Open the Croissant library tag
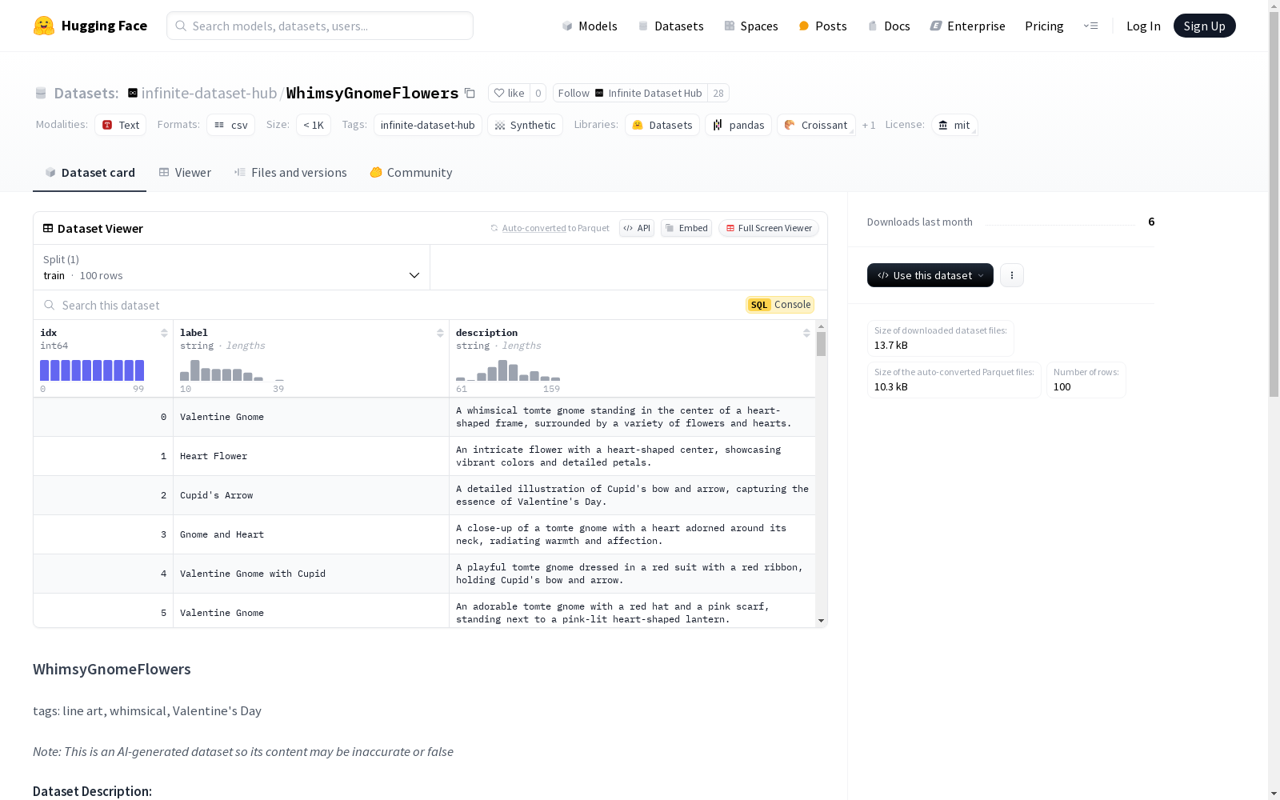 coord(816,125)
